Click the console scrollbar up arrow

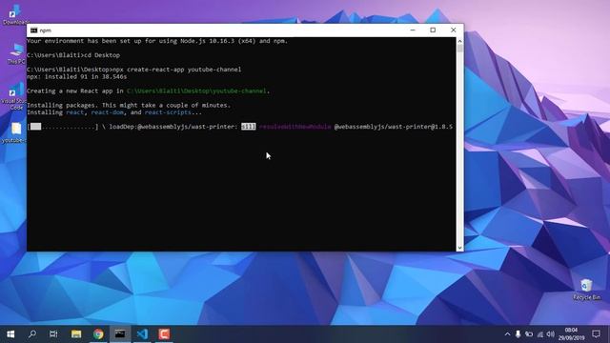(459, 41)
